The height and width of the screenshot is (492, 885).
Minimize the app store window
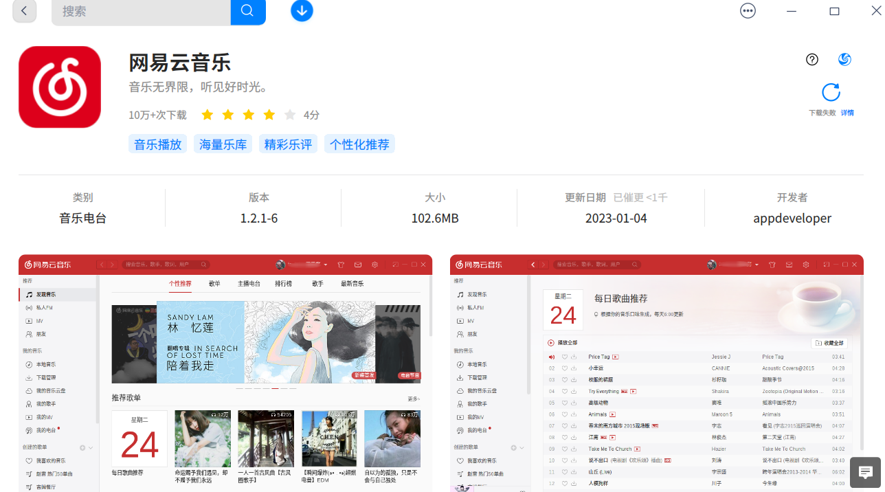(x=792, y=11)
